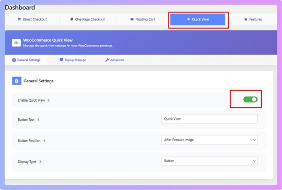Toggle the Enable Quick View switch off
The image size is (282, 190).
(x=250, y=99)
